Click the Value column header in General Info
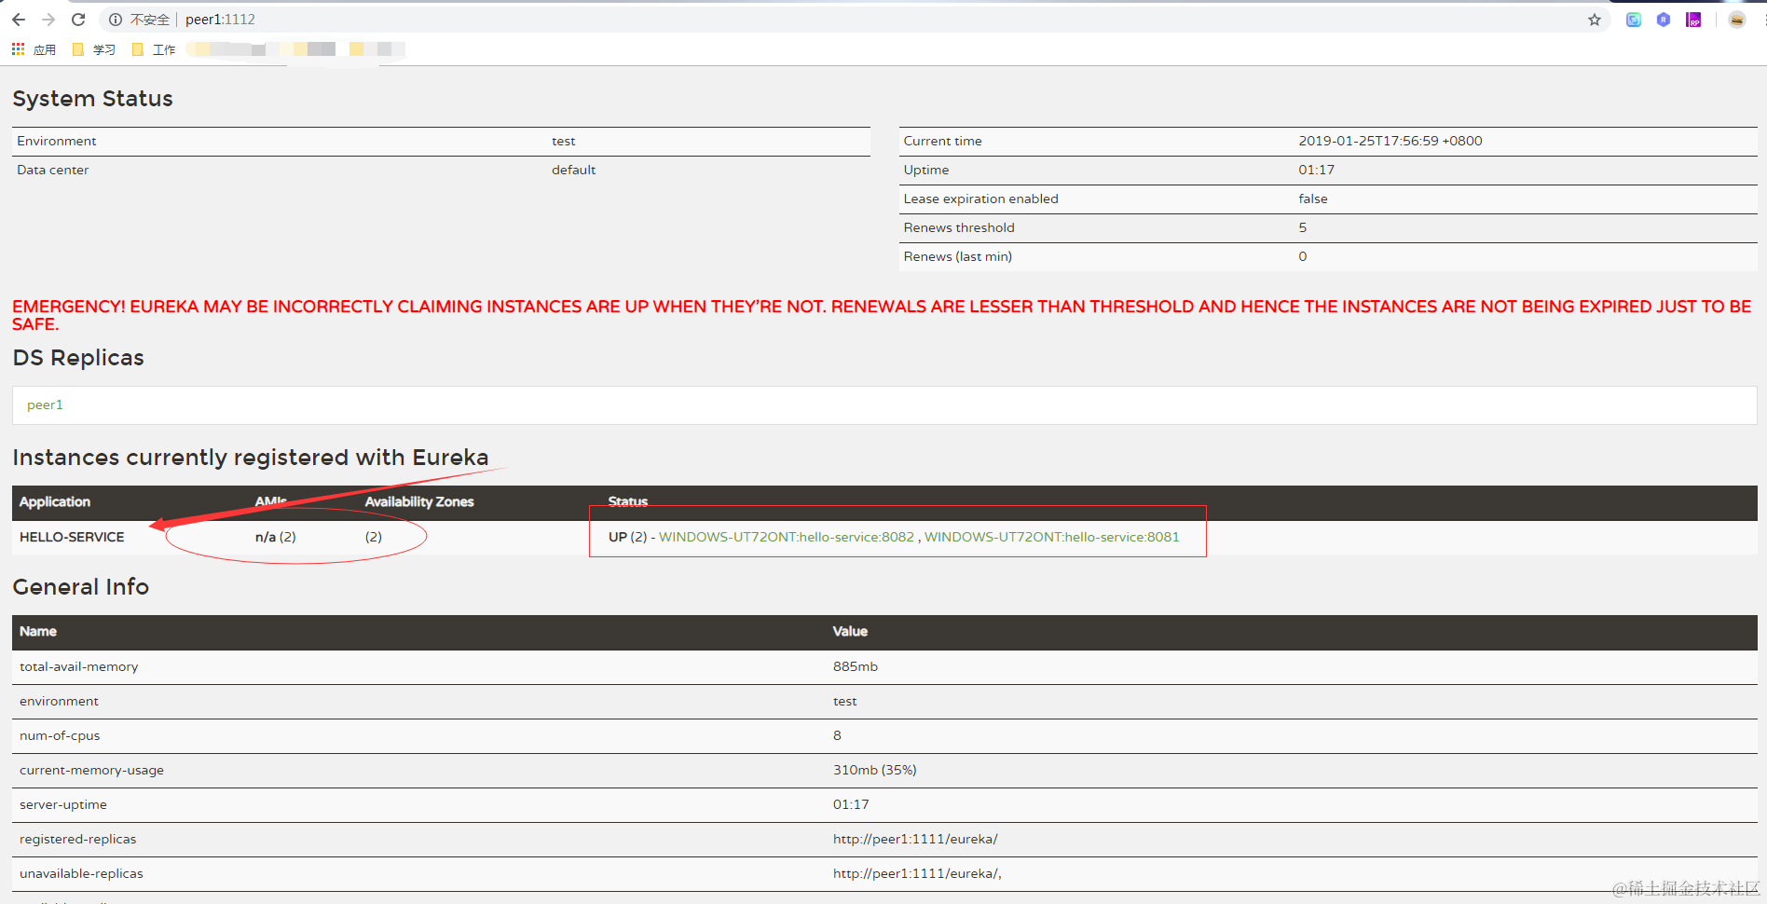This screenshot has width=1767, height=904. tap(850, 631)
